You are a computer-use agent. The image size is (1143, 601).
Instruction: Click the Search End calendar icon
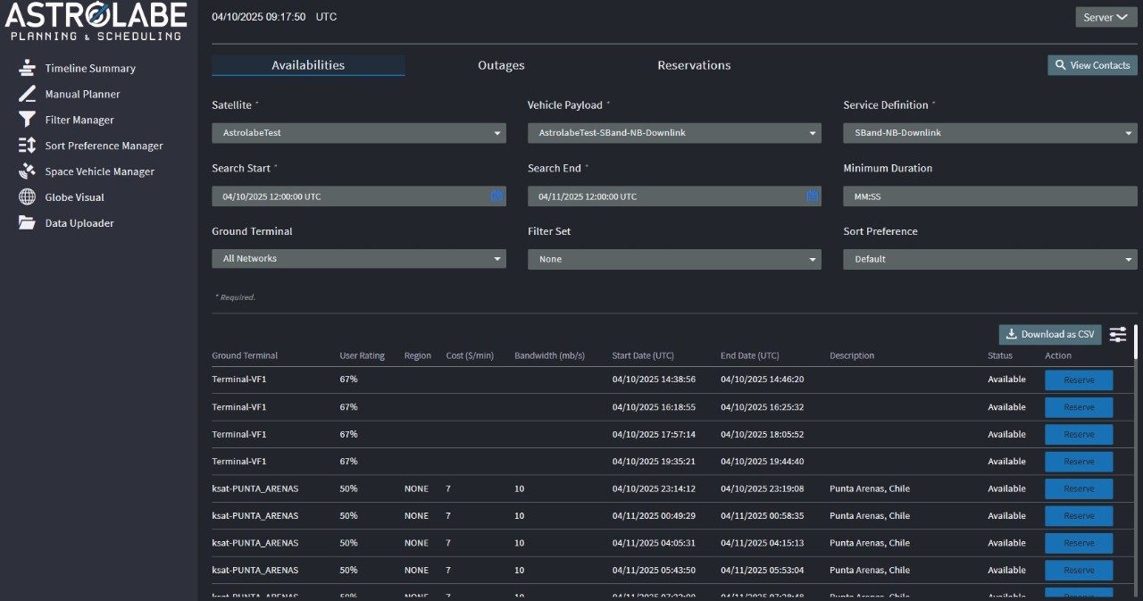point(811,196)
